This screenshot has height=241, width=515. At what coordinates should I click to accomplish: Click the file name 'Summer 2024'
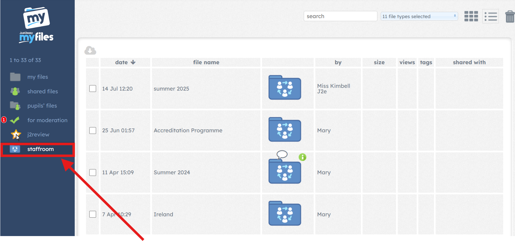click(x=172, y=172)
